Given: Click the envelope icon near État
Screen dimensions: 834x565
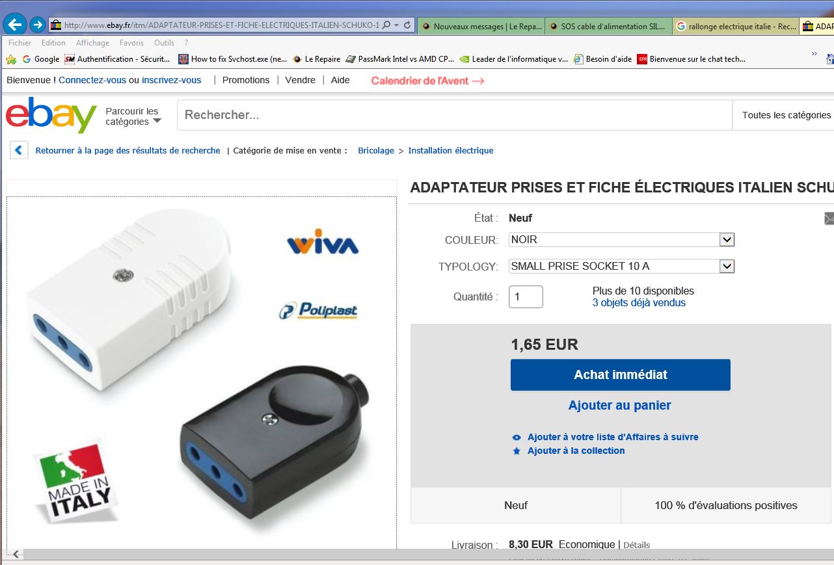Looking at the screenshot, I should [829, 218].
